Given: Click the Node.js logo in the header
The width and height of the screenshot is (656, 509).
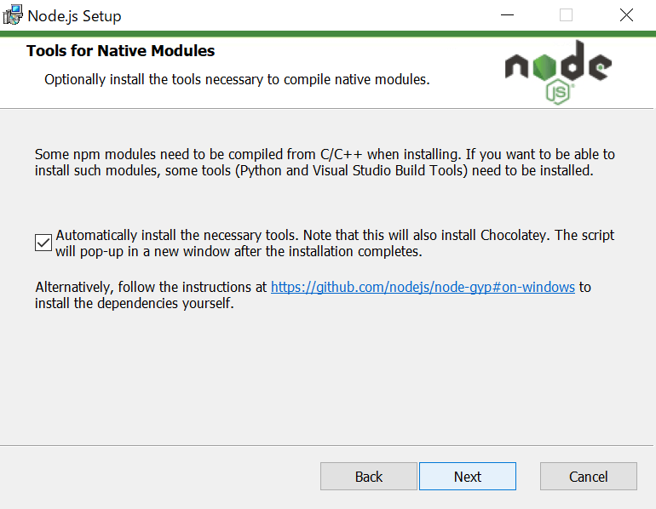Looking at the screenshot, I should [557, 68].
